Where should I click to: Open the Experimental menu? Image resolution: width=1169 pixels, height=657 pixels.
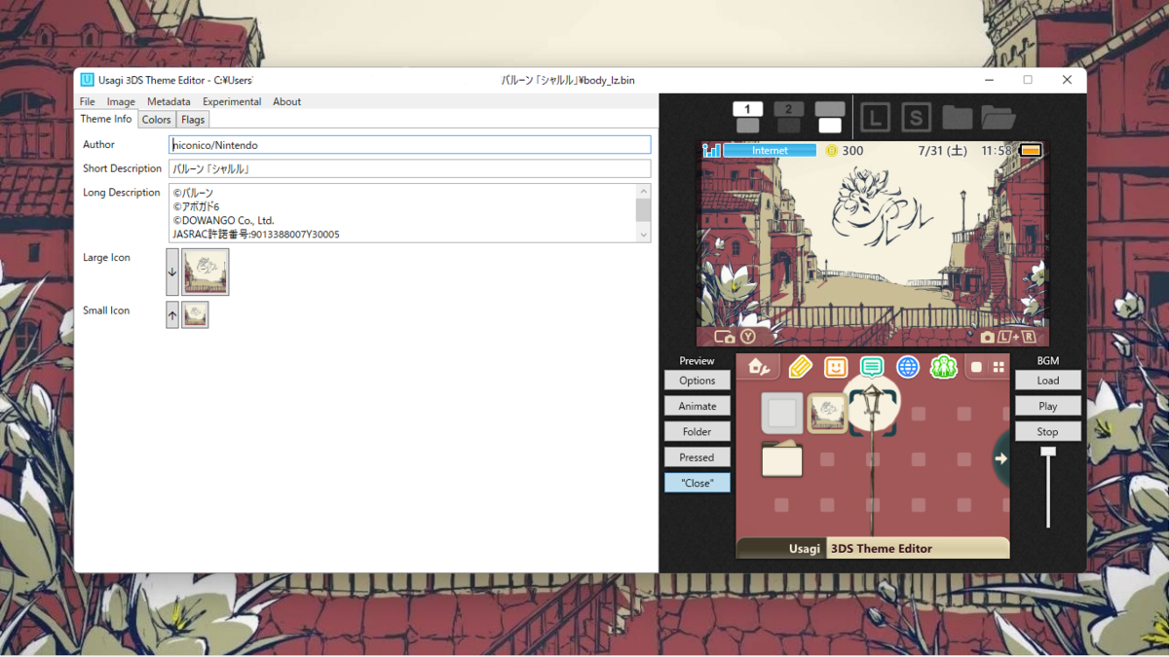(232, 101)
